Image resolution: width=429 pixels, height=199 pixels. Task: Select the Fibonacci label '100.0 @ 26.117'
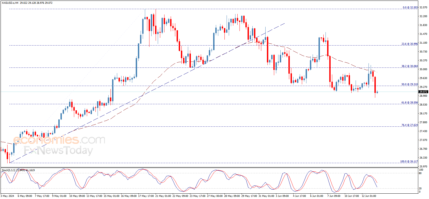(x=409, y=162)
